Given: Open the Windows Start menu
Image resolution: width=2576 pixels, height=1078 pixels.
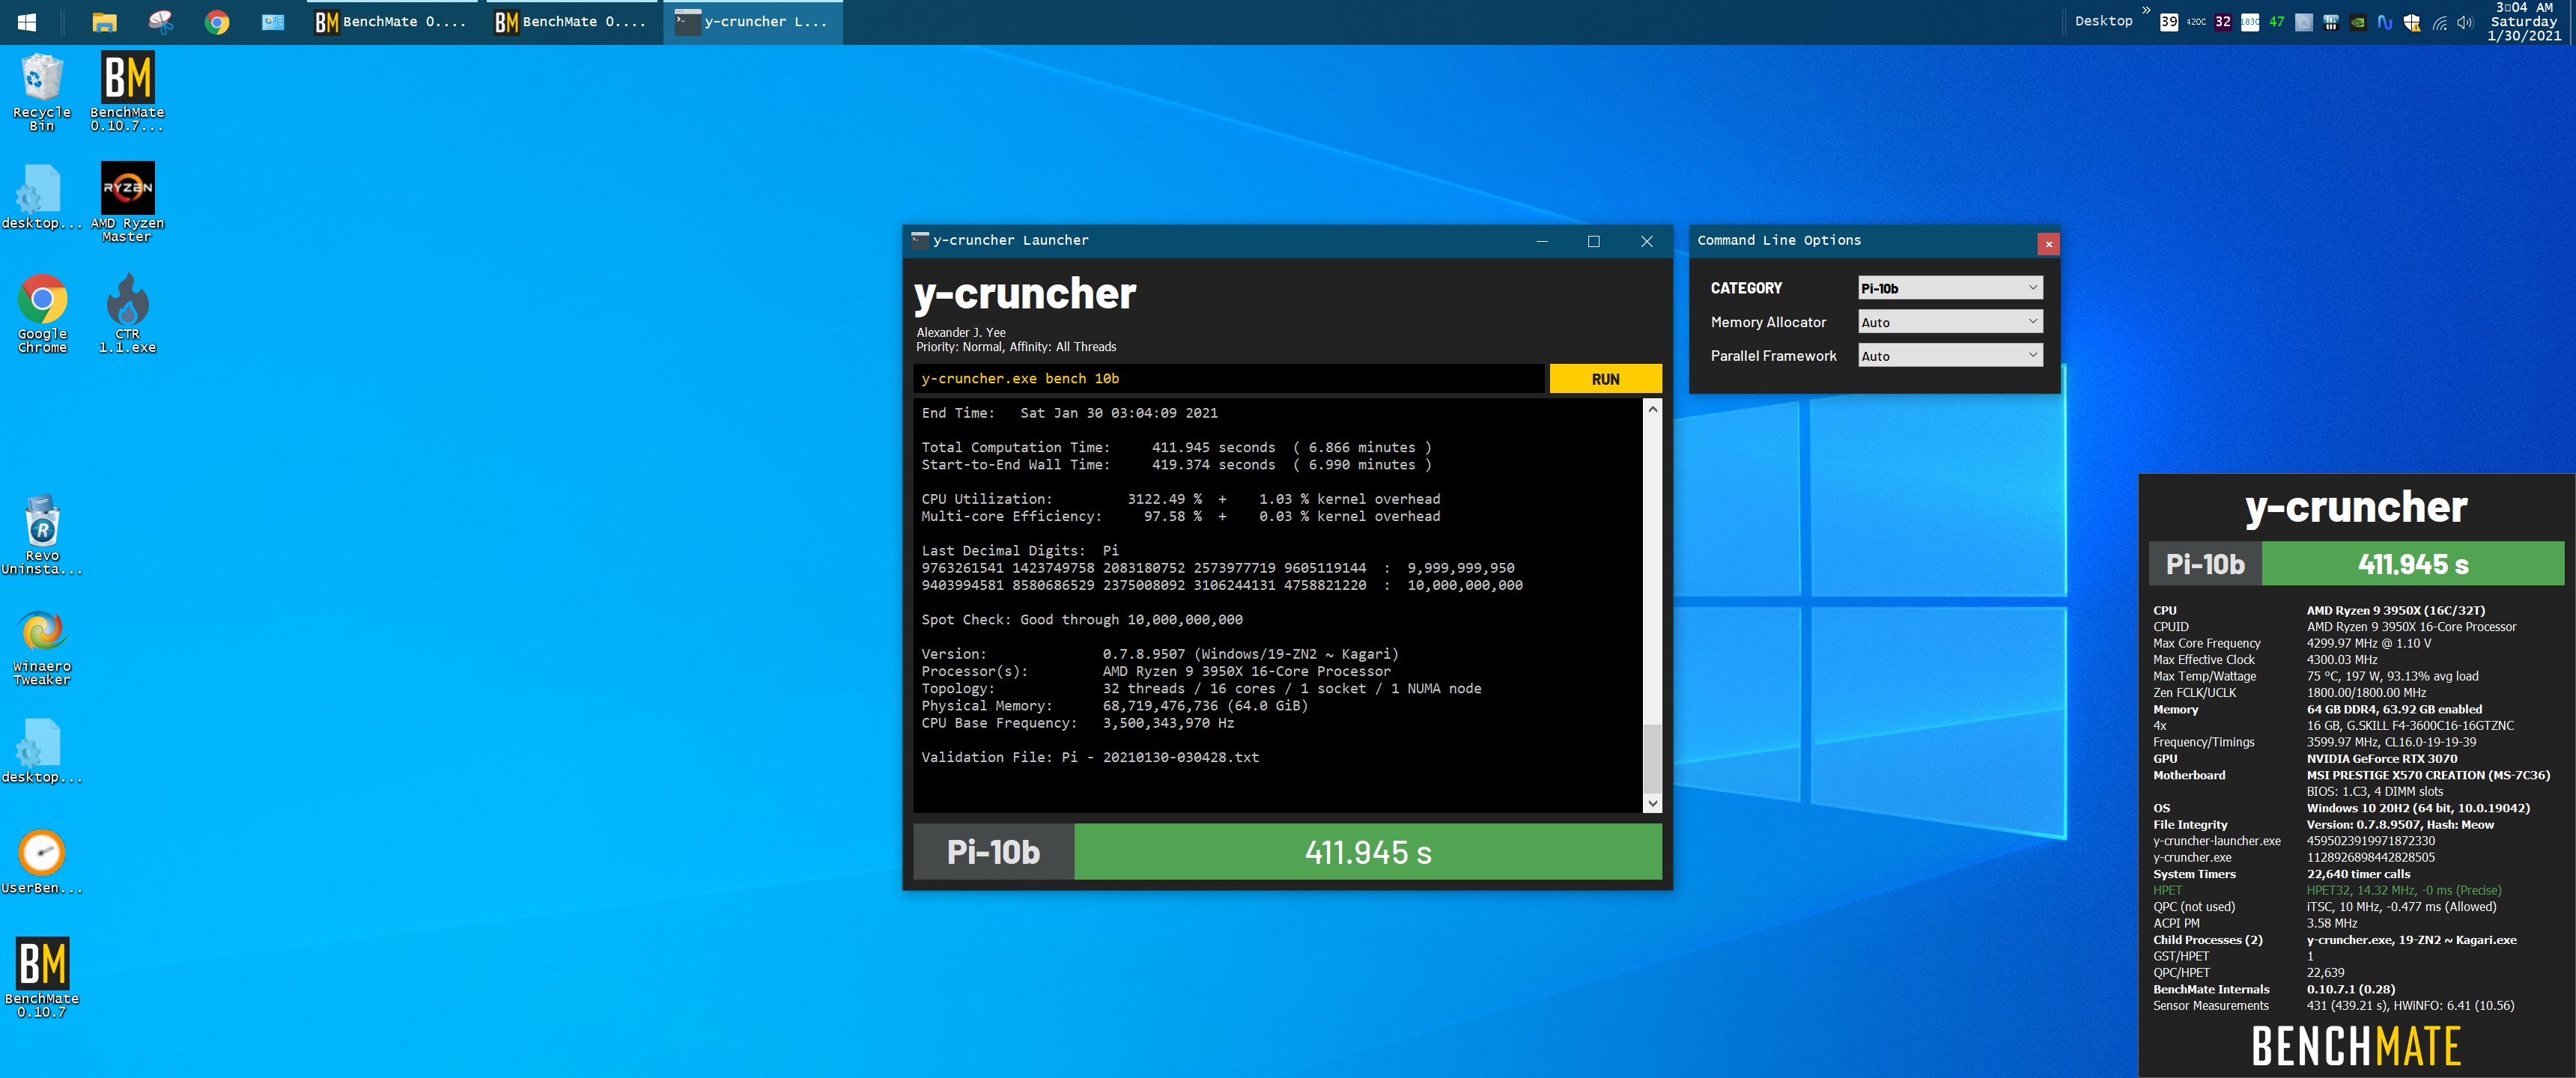Looking at the screenshot, I should coord(27,22).
